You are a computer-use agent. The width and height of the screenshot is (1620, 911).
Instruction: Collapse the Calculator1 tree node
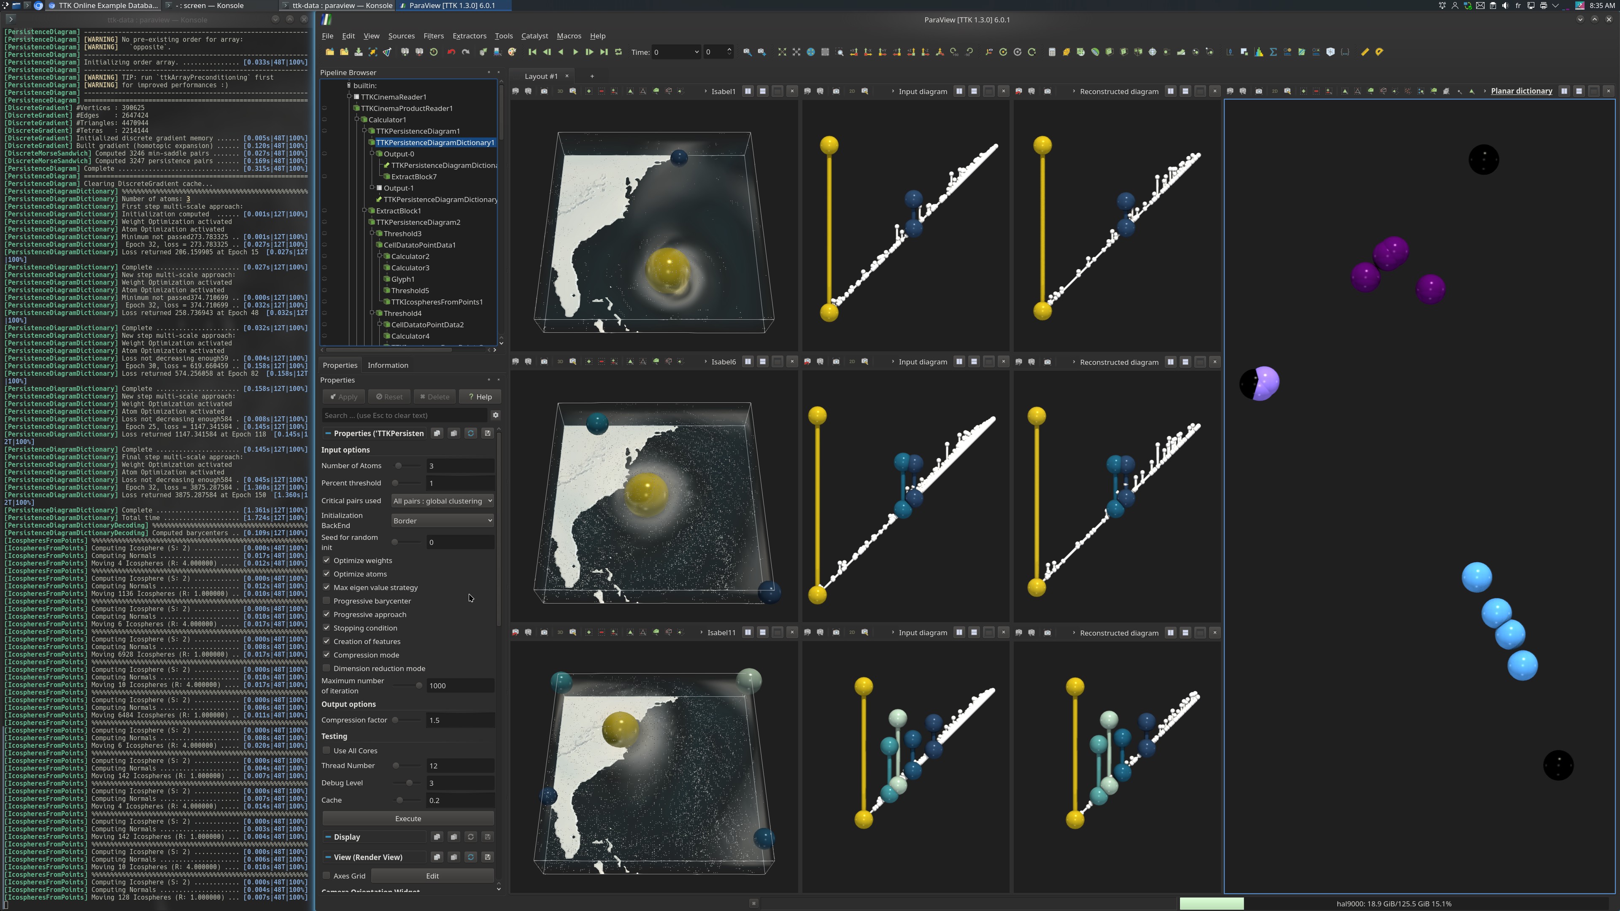point(356,119)
